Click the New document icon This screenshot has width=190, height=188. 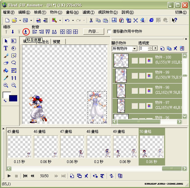pos(7,20)
